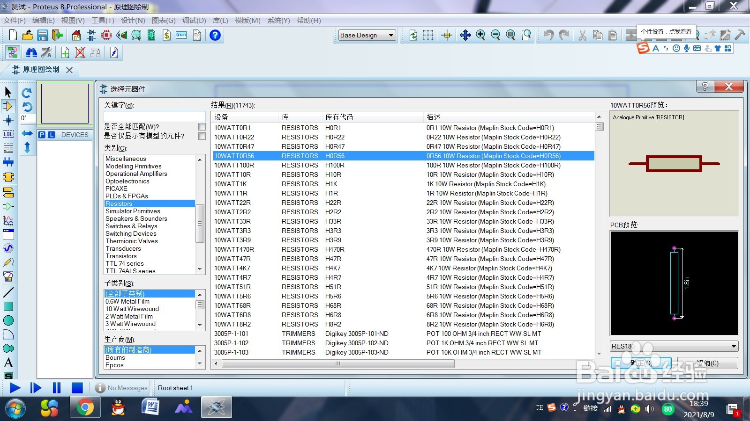This screenshot has width=750, height=421.
Task: Select Transistors category
Action: point(121,256)
